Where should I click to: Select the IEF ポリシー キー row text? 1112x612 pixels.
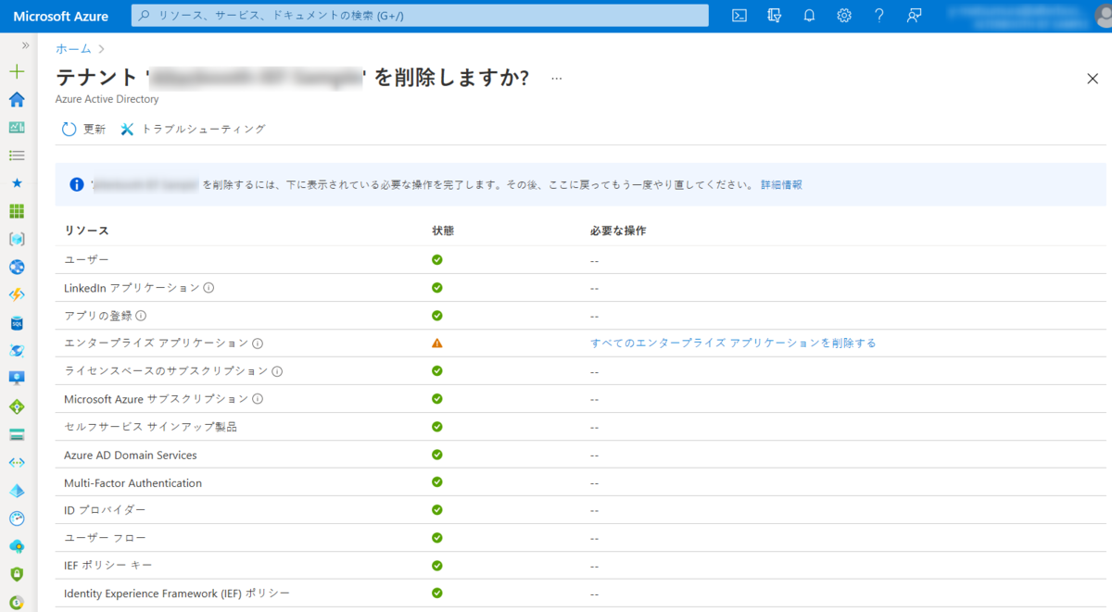pyautogui.click(x=108, y=566)
